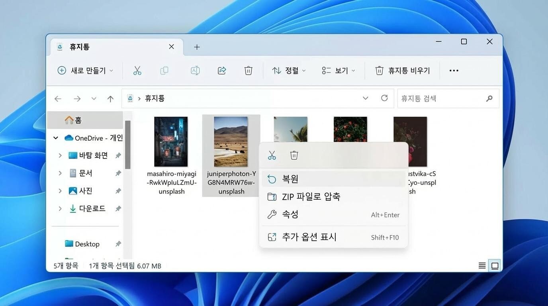Open Desktop in the navigation pane
The image size is (548, 306).
[87, 244]
